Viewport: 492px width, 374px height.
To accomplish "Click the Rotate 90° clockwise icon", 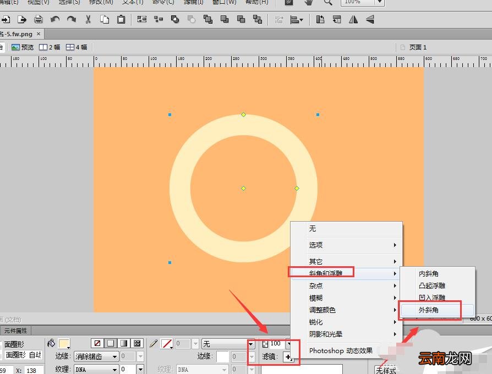I will [337, 19].
